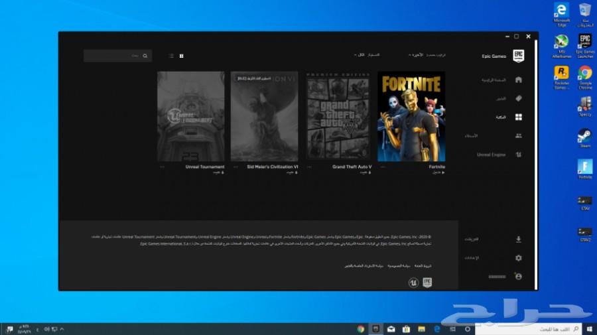The height and width of the screenshot is (335, 597).
Task: Click the "Sid Meier's Civilization VI" title text
Action: click(272, 167)
